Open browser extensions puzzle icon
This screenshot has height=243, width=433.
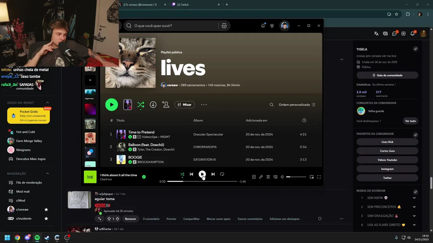(x=408, y=14)
